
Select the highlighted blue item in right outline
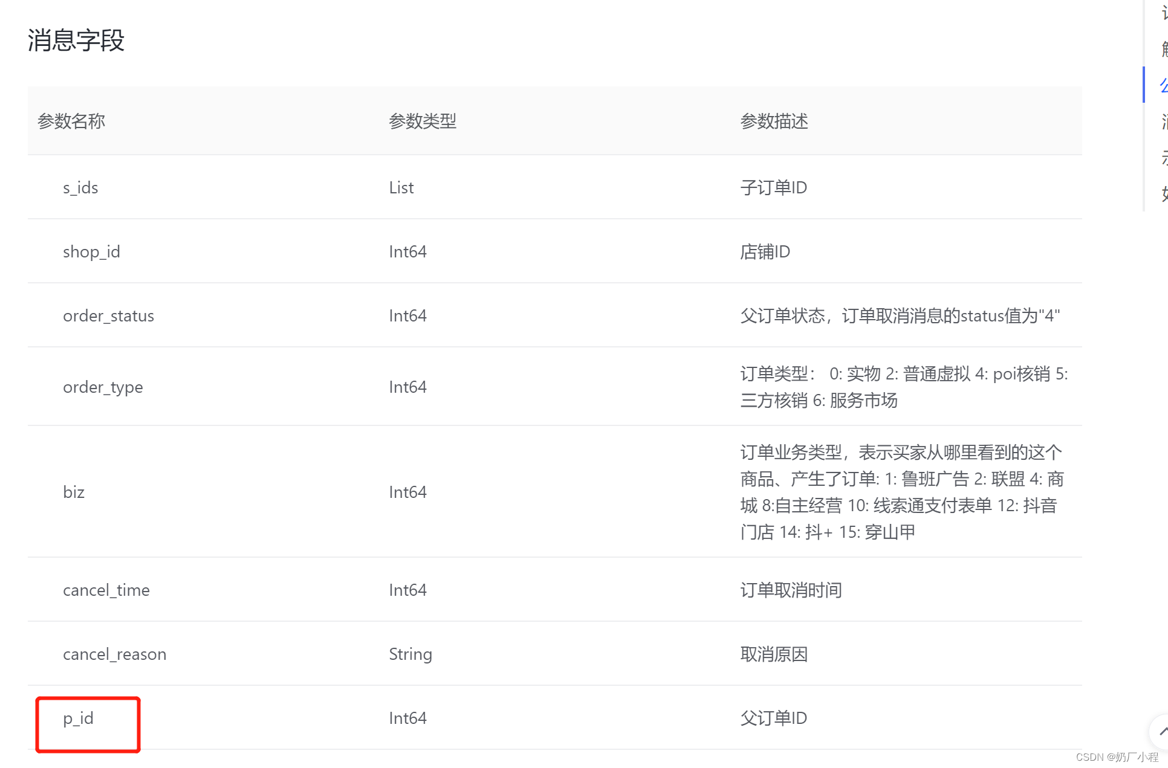click(1163, 85)
